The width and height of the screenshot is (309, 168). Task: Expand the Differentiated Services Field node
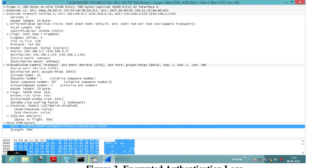[x=8, y=24]
